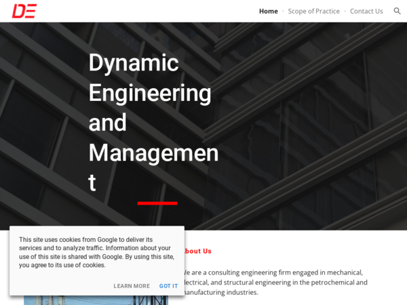Go to the Home page tab
The width and height of the screenshot is (407, 305).
[269, 11]
